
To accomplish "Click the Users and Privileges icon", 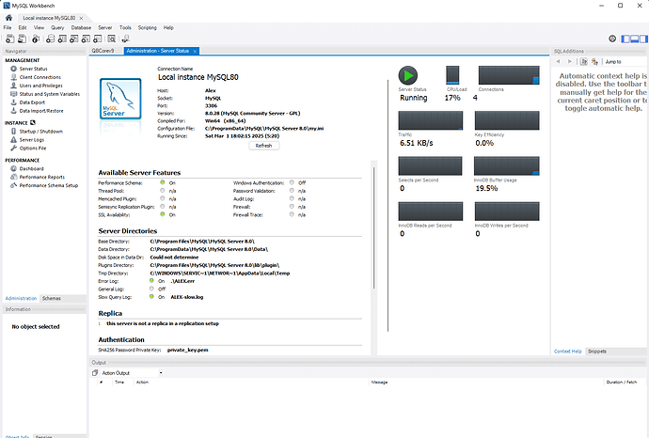I will (11, 86).
